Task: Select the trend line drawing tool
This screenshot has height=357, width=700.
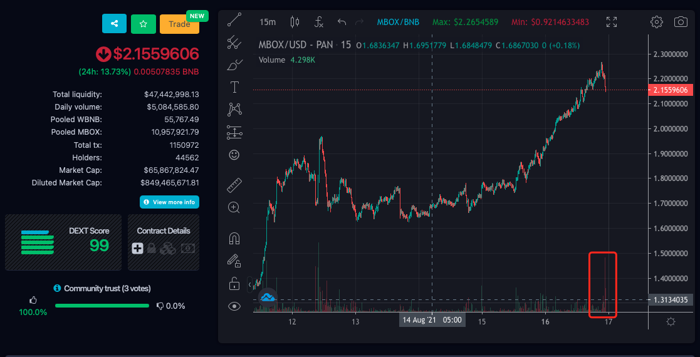Action: click(234, 21)
